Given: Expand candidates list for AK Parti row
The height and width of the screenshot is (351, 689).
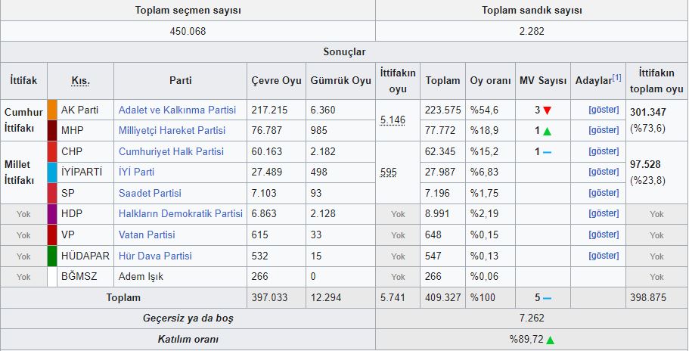Looking at the screenshot, I should (604, 110).
